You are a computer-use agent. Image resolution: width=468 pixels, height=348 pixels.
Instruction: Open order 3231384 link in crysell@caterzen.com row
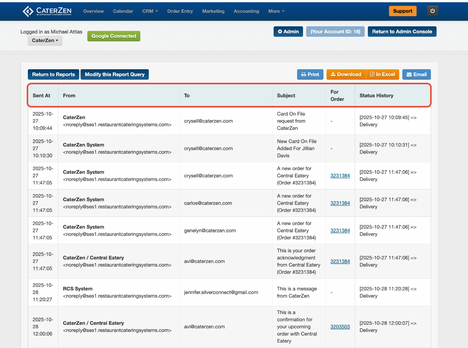tap(340, 176)
